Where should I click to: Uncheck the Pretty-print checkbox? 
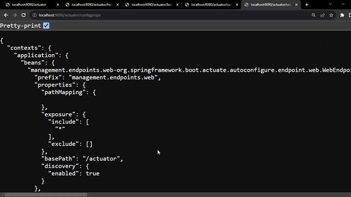(46, 26)
